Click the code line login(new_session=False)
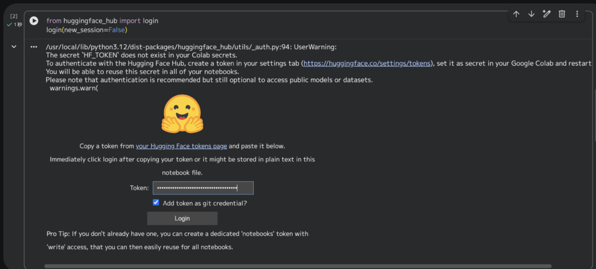The height and width of the screenshot is (269, 596). [x=87, y=30]
